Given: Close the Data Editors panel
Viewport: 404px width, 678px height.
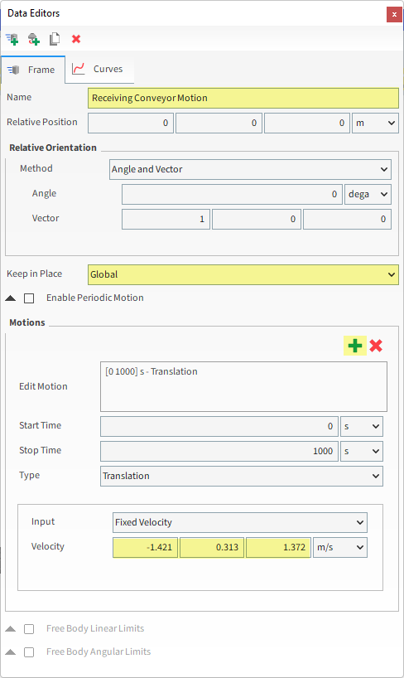Looking at the screenshot, I should 394,14.
